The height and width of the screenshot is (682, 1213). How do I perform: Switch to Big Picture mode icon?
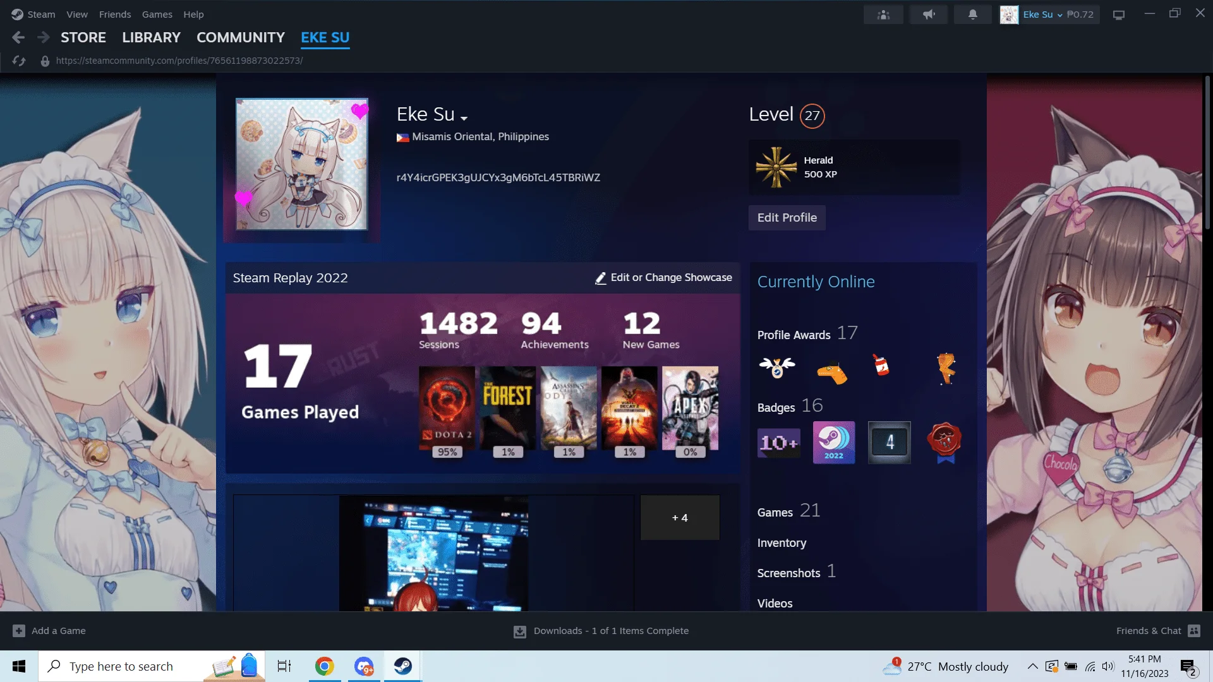(1119, 15)
